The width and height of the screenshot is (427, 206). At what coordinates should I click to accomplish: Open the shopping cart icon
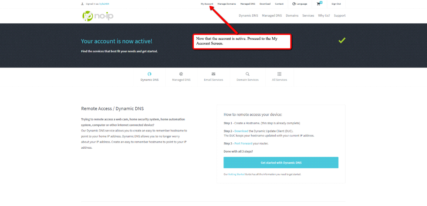pos(319,4)
